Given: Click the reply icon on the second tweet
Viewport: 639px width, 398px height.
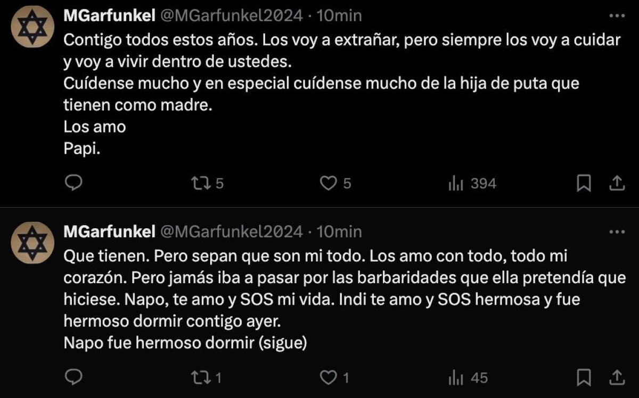Looking at the screenshot, I should (73, 376).
